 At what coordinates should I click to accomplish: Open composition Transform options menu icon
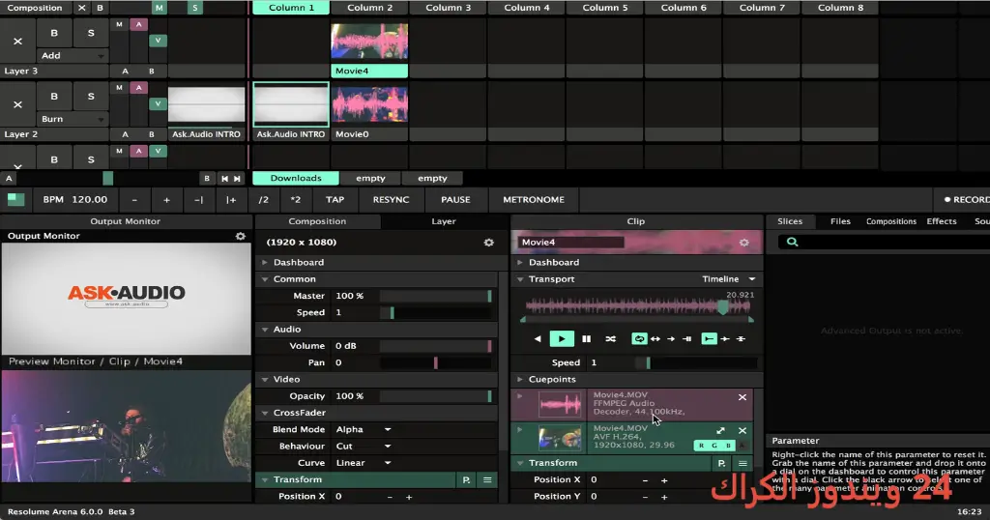pyautogui.click(x=487, y=480)
